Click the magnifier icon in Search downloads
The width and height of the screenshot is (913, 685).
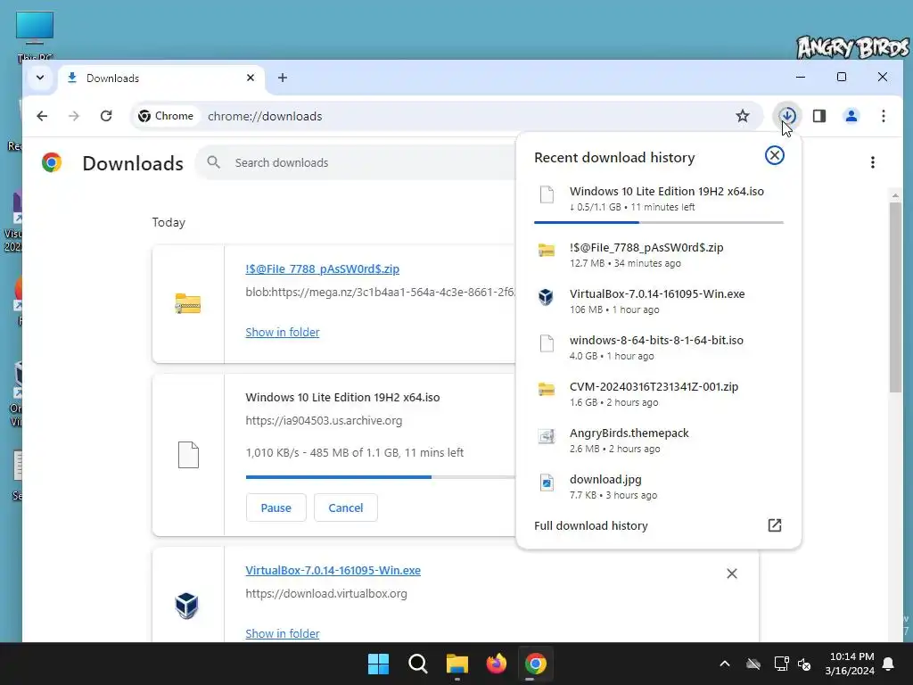214,162
